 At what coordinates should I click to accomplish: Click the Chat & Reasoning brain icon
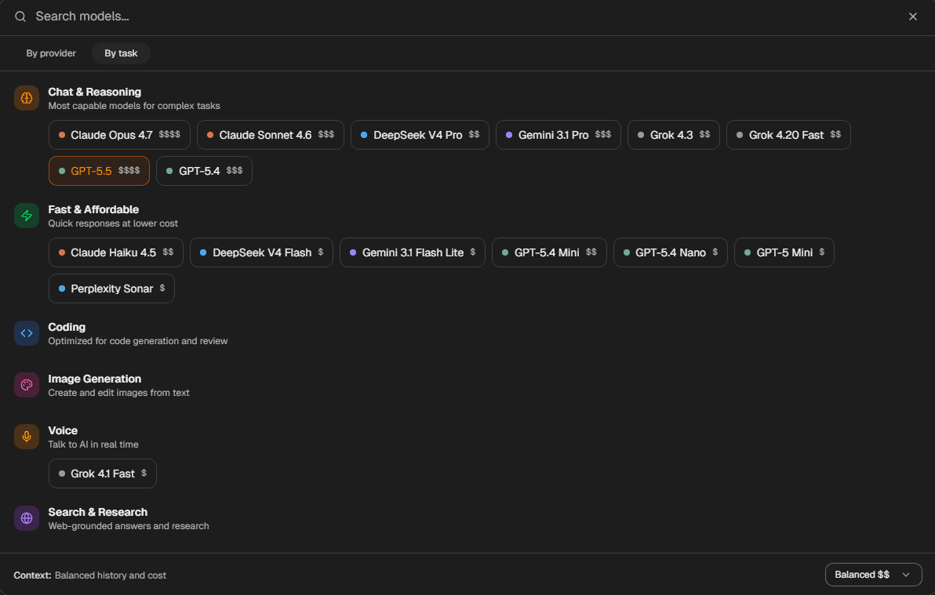pos(27,98)
